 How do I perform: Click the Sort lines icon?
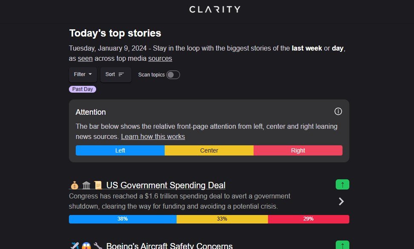coord(121,74)
